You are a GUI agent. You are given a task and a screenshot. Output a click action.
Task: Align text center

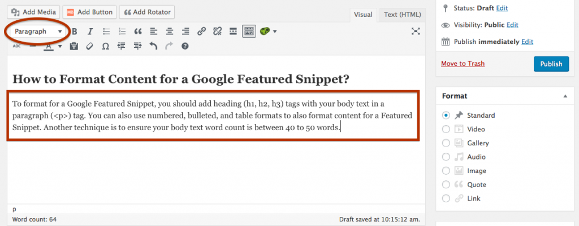tap(170, 32)
